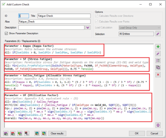
Task: Click the Kappa All: if(SweldAbs > 0 formula line
Action: click(x=53, y=53)
